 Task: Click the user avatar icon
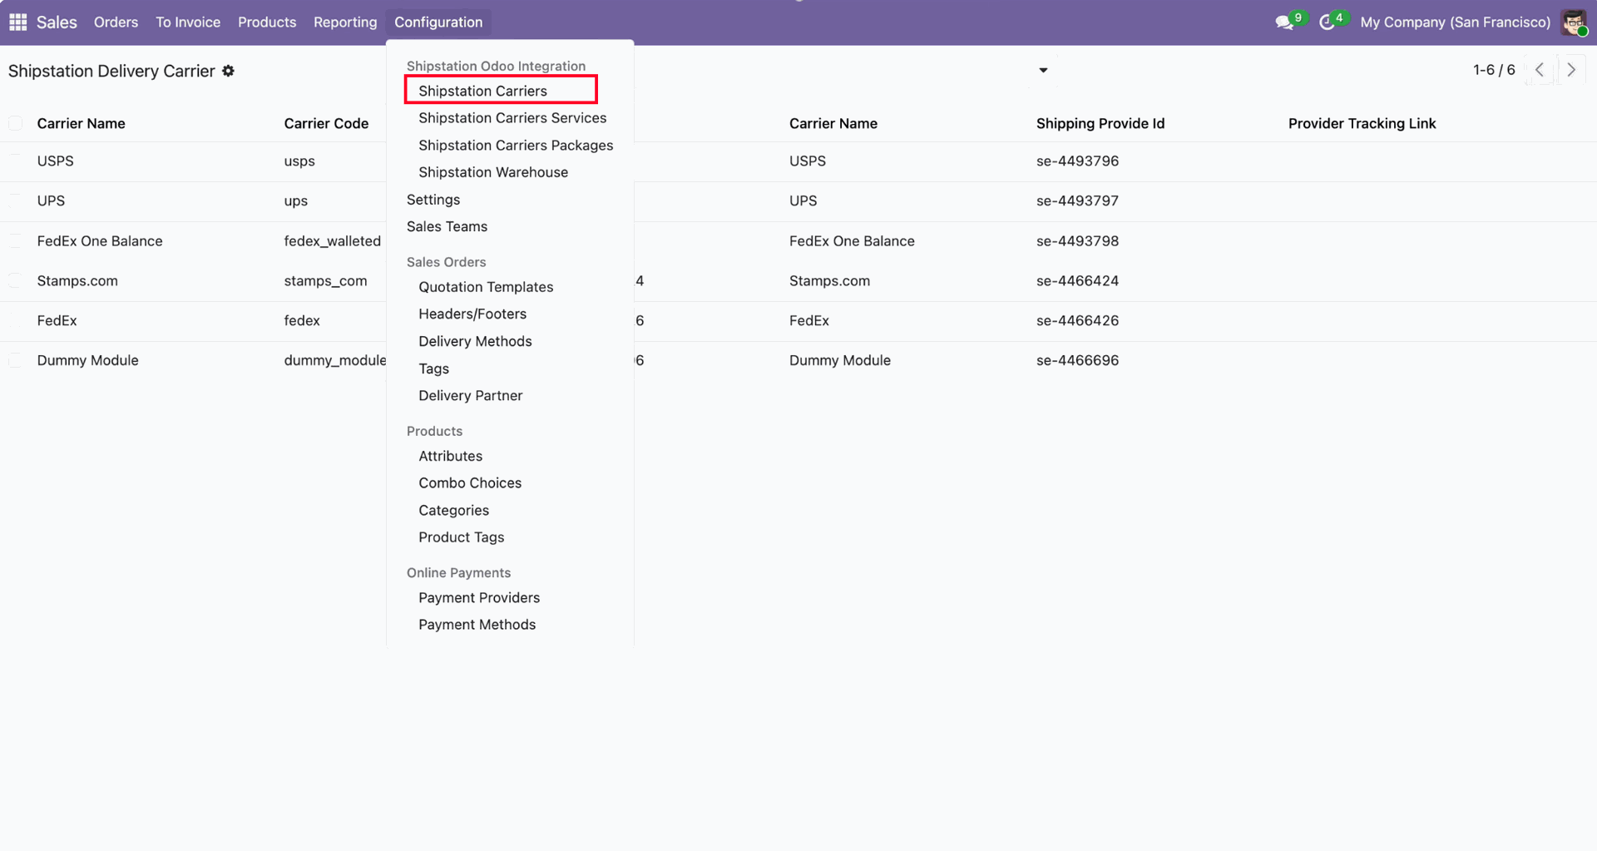[1574, 22]
